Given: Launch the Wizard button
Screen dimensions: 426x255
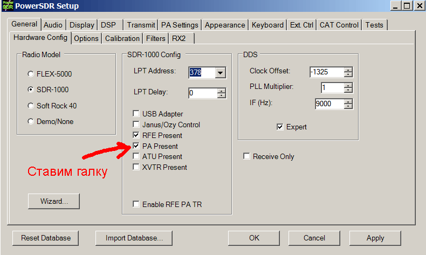Looking at the screenshot, I should pyautogui.click(x=54, y=201).
